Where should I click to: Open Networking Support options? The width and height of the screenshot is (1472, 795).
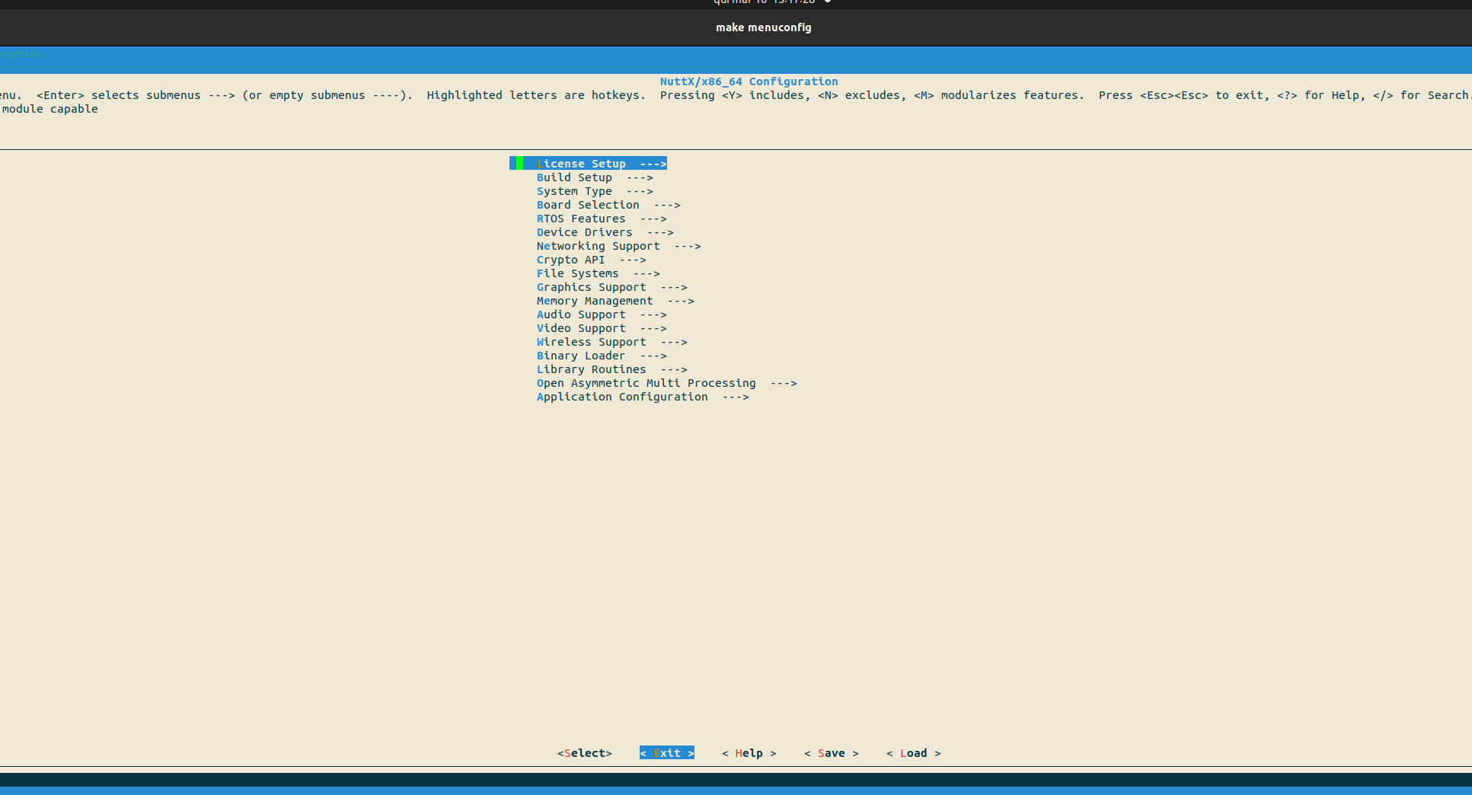[x=598, y=246]
